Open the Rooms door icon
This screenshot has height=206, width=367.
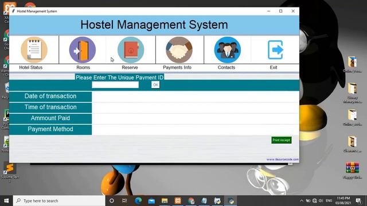pyautogui.click(x=83, y=50)
